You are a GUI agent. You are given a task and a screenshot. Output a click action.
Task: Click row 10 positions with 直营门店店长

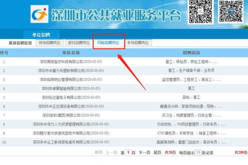(x=191, y=142)
